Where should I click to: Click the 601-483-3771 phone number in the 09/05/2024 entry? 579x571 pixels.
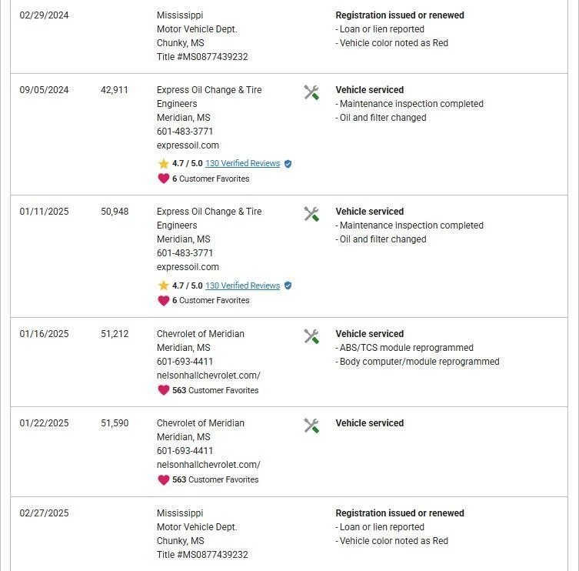click(x=185, y=132)
